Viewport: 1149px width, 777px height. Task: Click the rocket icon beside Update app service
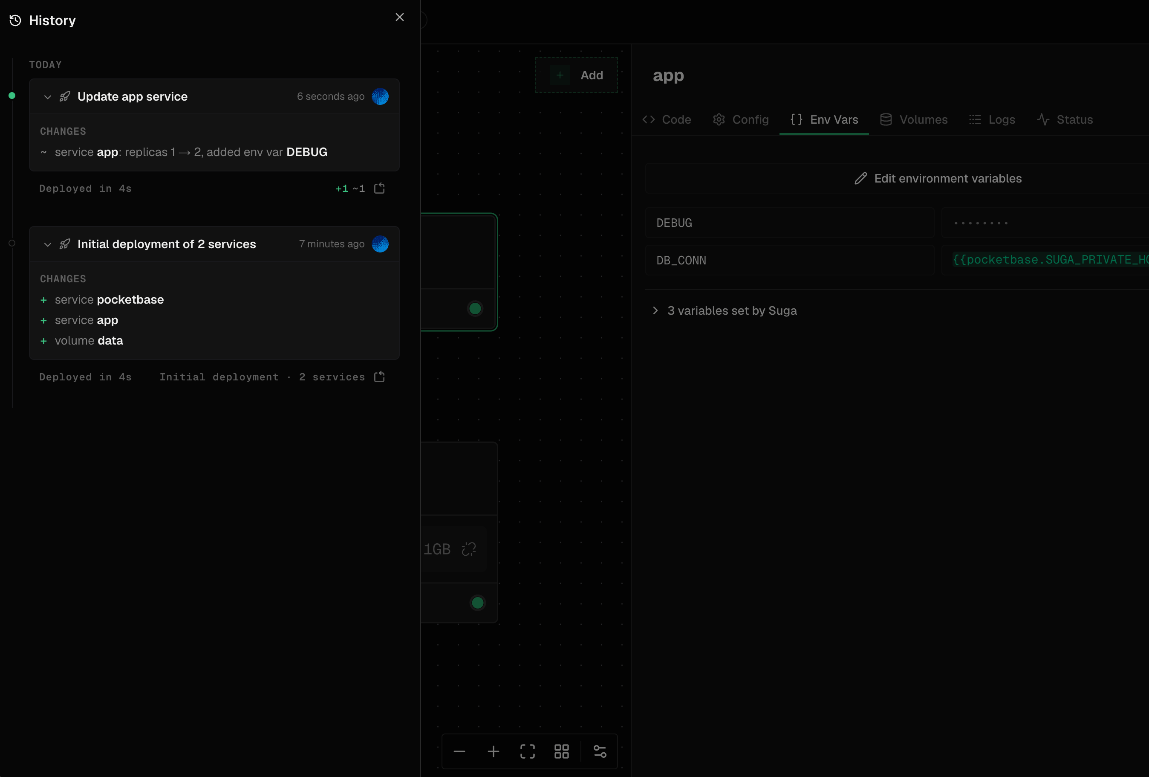click(65, 96)
